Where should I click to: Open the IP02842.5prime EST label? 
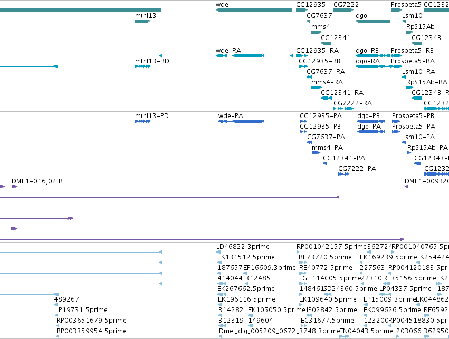point(332,310)
